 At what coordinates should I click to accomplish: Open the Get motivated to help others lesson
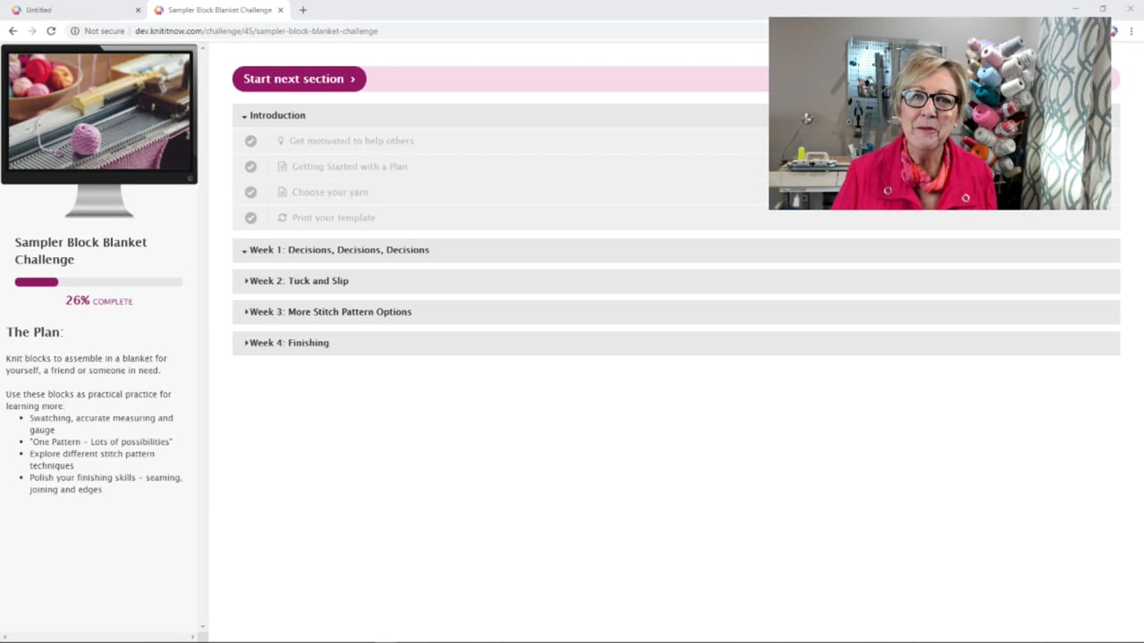(x=351, y=141)
